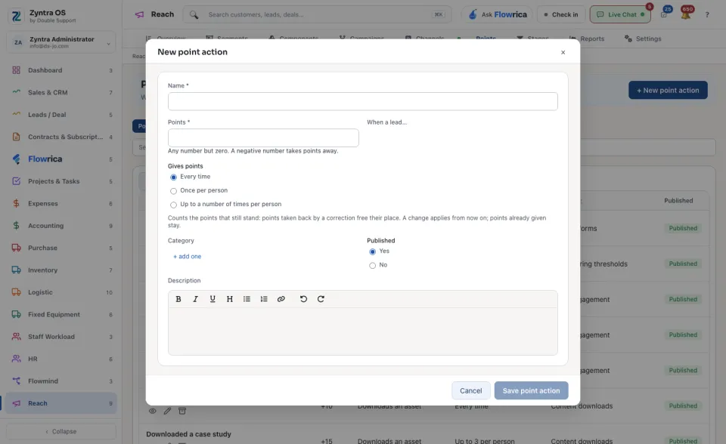This screenshot has height=444, width=726.
Task: Select Every time gives points option
Action: pos(174,177)
